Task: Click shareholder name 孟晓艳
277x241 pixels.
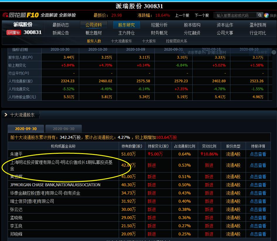Action: [x=16, y=218]
